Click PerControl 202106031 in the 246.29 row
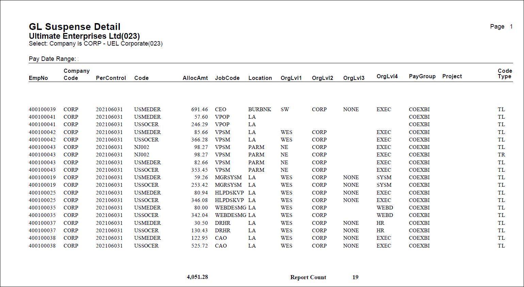 tap(109, 124)
